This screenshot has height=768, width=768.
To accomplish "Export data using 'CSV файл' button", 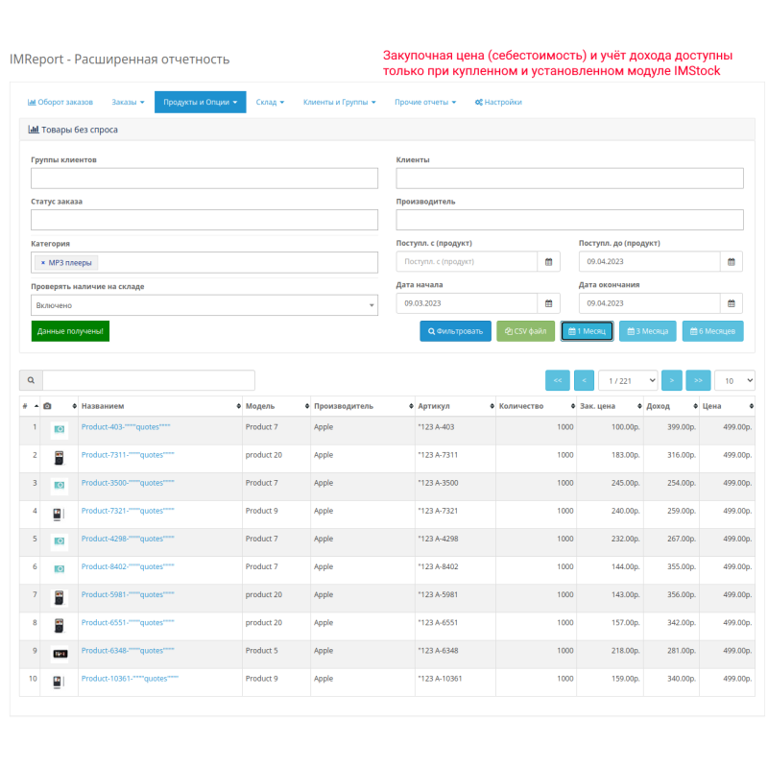I will pos(526,331).
